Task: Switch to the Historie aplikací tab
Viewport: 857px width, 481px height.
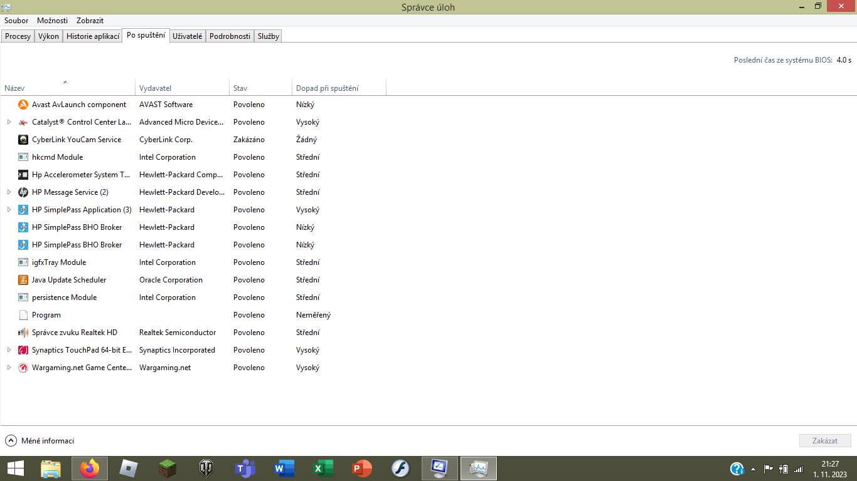Action: point(93,36)
